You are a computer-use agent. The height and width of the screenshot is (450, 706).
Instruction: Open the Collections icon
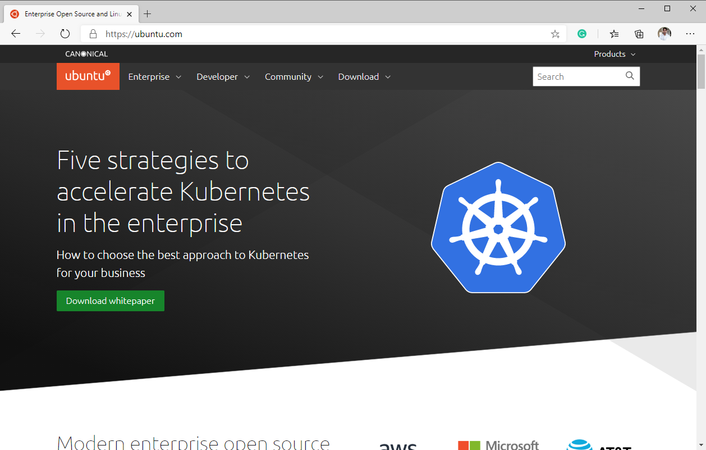[x=639, y=34]
